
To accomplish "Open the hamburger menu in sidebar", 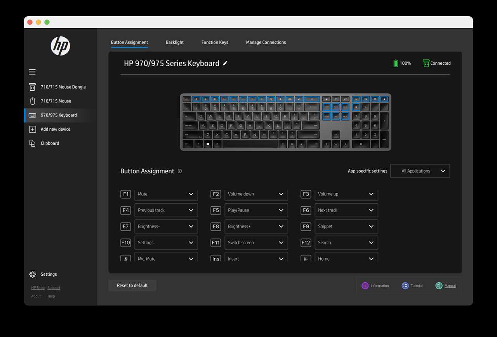I will coord(32,72).
